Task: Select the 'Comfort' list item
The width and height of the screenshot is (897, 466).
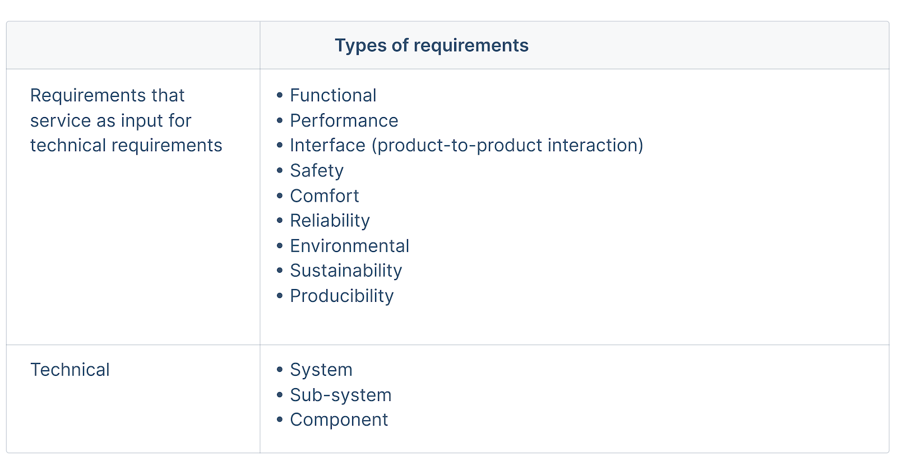Action: tap(324, 195)
